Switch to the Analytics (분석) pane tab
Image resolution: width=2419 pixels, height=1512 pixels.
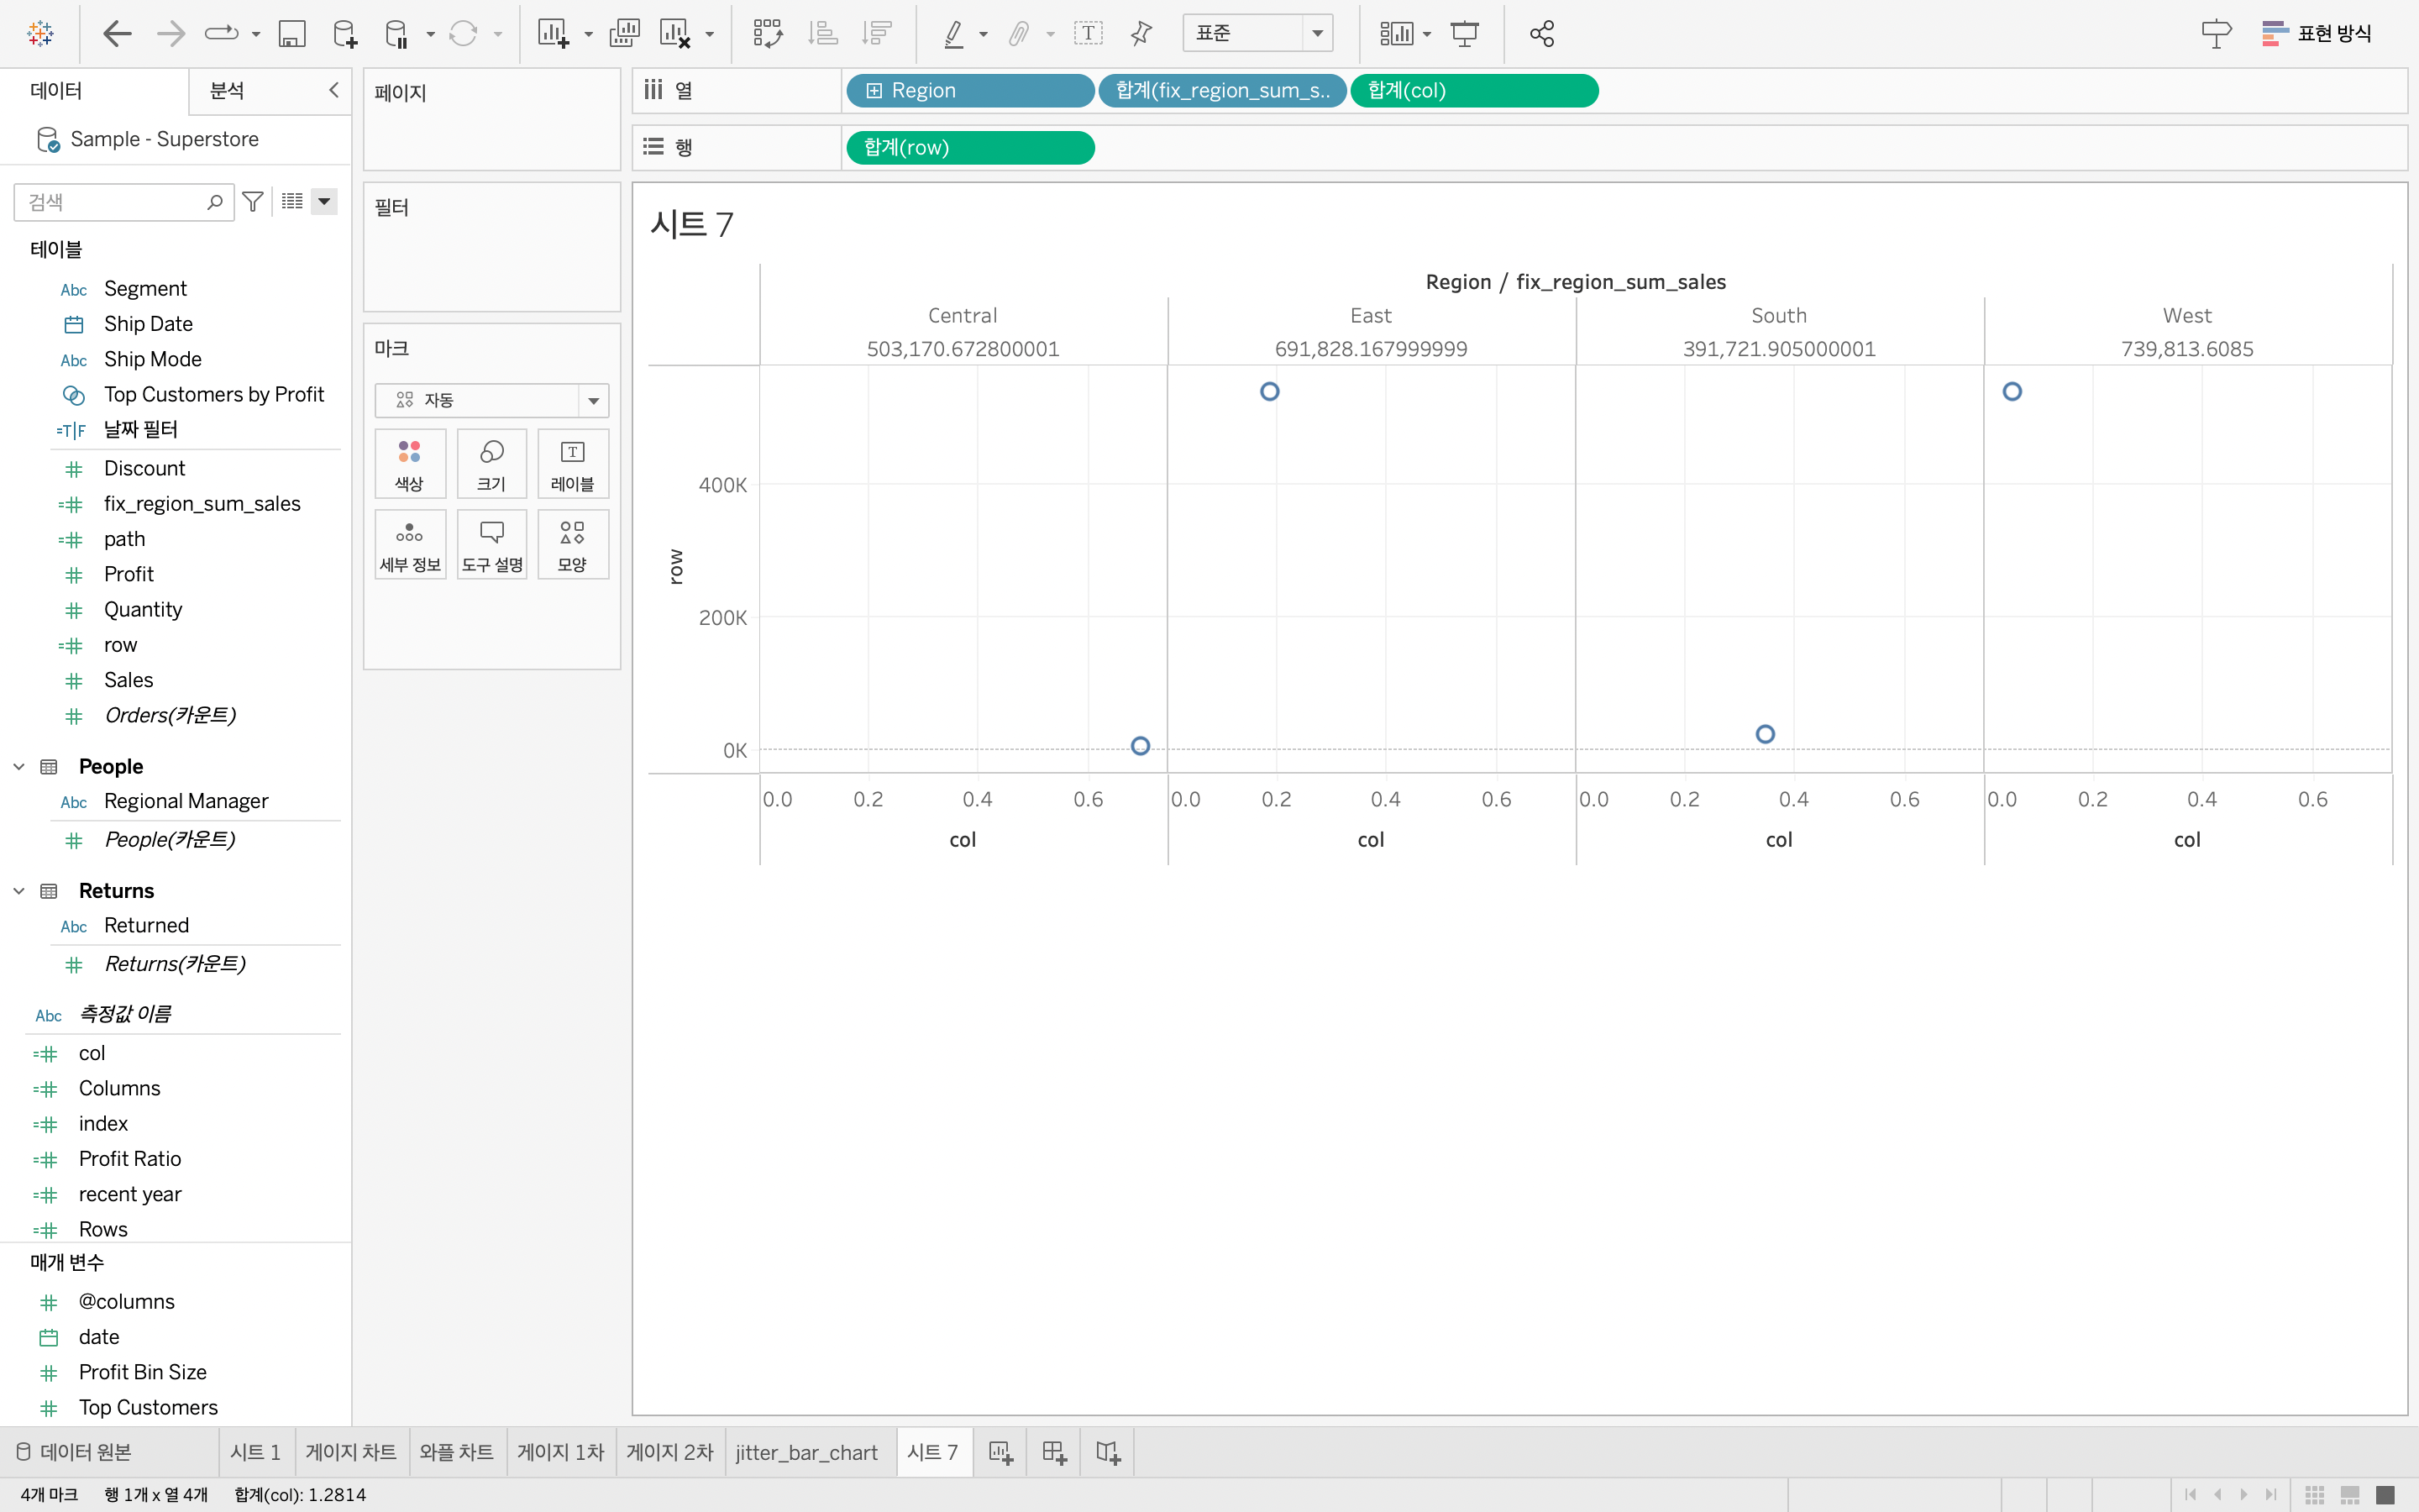(227, 91)
